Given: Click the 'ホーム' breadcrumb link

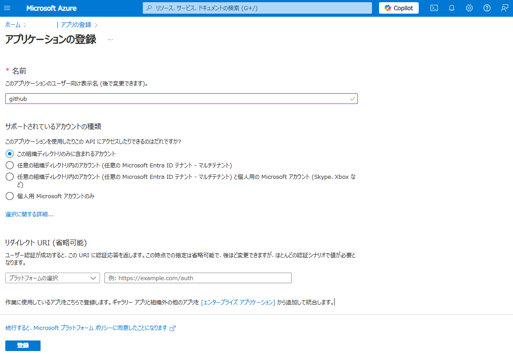Looking at the screenshot, I should (x=13, y=25).
